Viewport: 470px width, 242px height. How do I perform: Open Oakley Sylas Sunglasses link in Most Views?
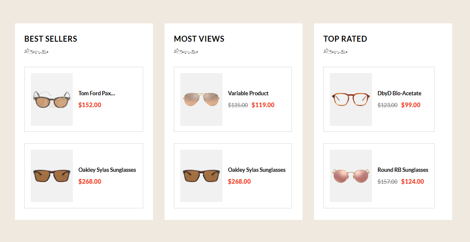257,170
